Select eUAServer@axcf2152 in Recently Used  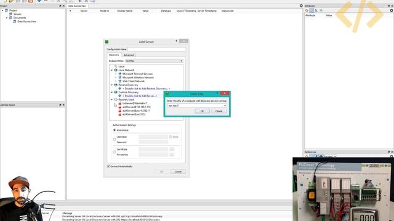click(x=134, y=114)
